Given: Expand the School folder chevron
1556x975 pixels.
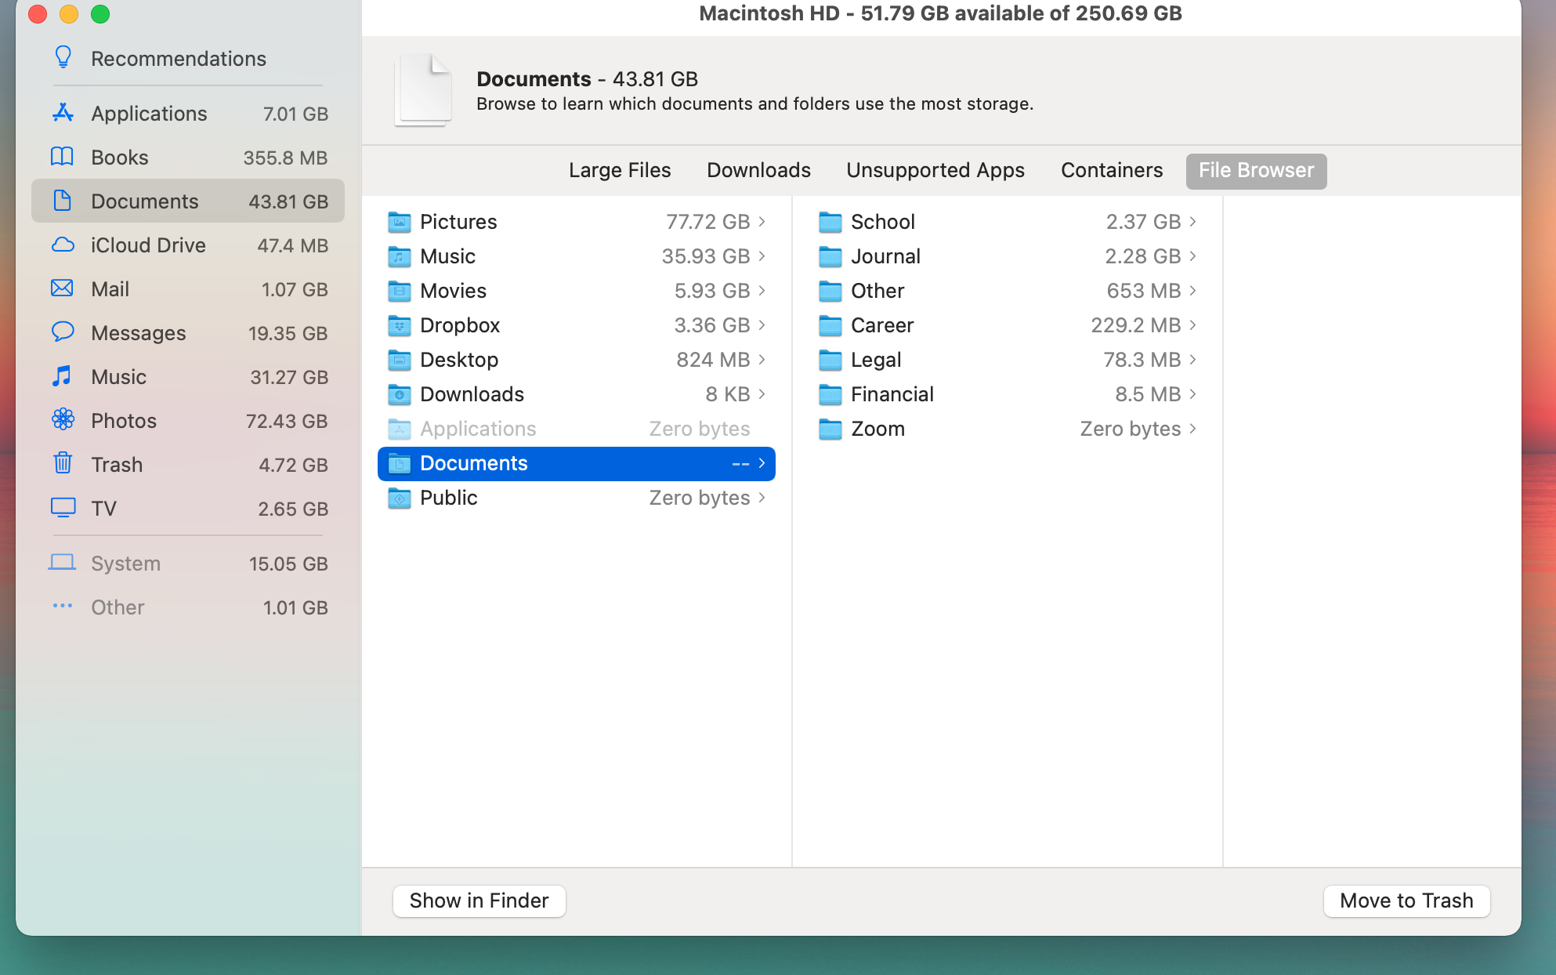Looking at the screenshot, I should click(1192, 222).
